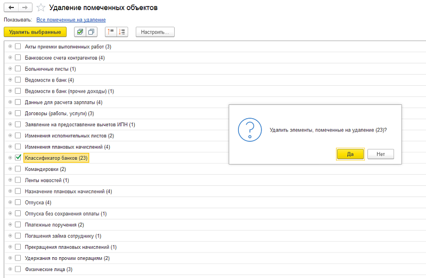Expand the Акты приемки выполненных работ group
426x278 pixels.
10,46
